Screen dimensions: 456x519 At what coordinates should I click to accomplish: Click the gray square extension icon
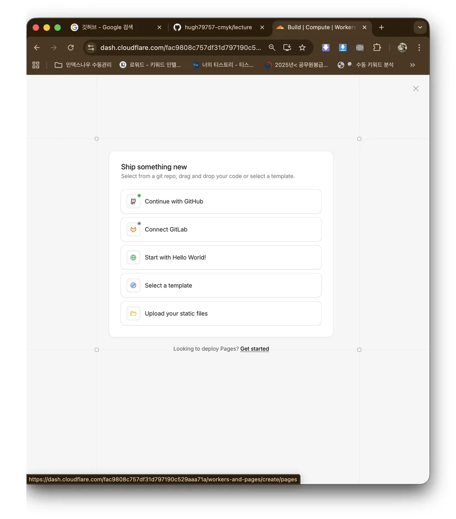(x=359, y=48)
